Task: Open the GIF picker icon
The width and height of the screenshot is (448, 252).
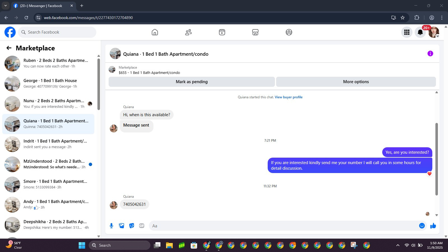Action: [x=142, y=226]
